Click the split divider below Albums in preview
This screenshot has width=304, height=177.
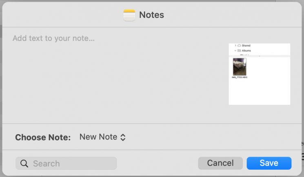click(260, 56)
